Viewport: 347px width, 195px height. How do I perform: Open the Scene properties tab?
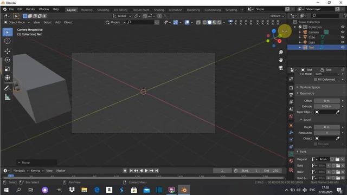coord(291,109)
